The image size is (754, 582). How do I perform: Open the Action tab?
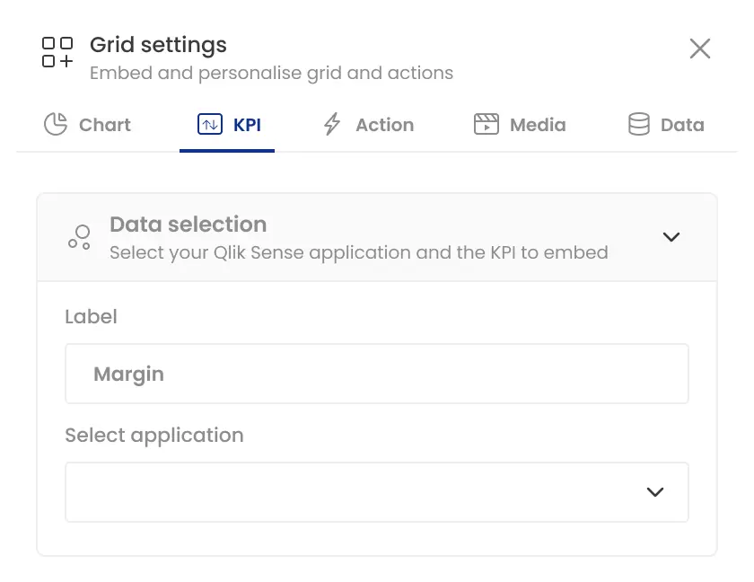coord(368,125)
